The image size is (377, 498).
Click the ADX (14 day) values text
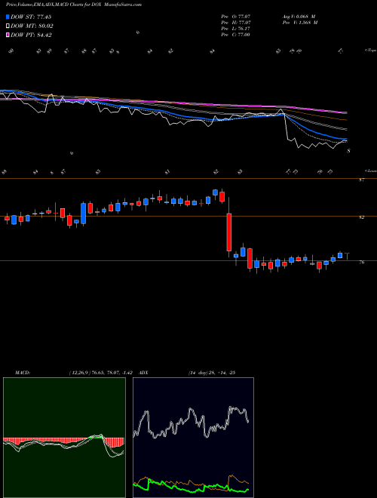coord(212,373)
